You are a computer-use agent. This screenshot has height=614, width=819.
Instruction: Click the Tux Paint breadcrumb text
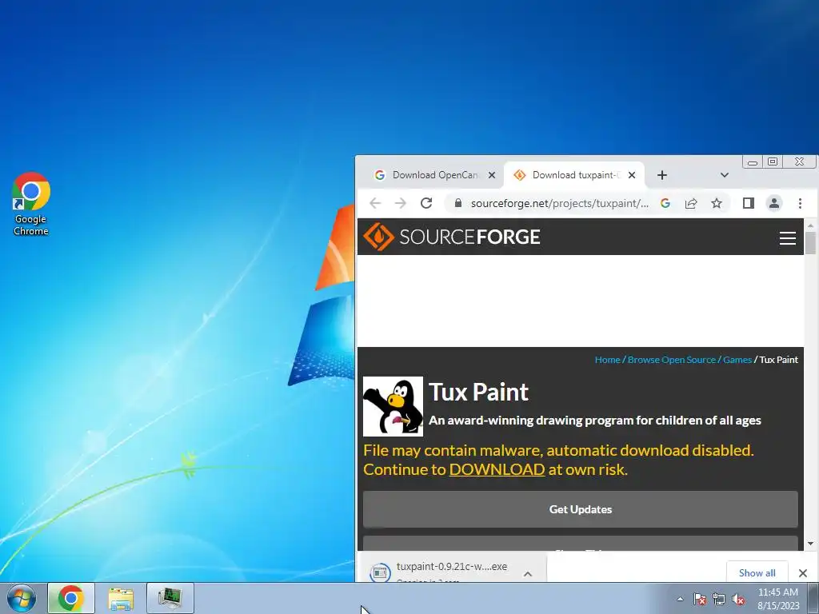(x=778, y=359)
